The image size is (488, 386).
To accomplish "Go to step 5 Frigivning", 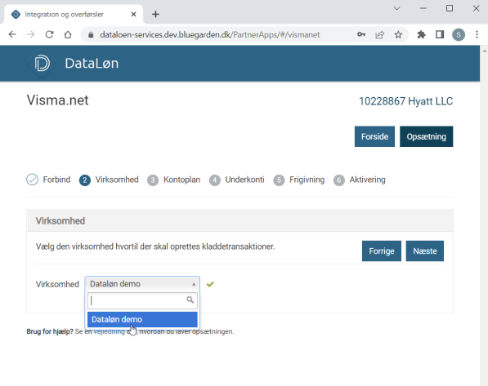I will [299, 180].
